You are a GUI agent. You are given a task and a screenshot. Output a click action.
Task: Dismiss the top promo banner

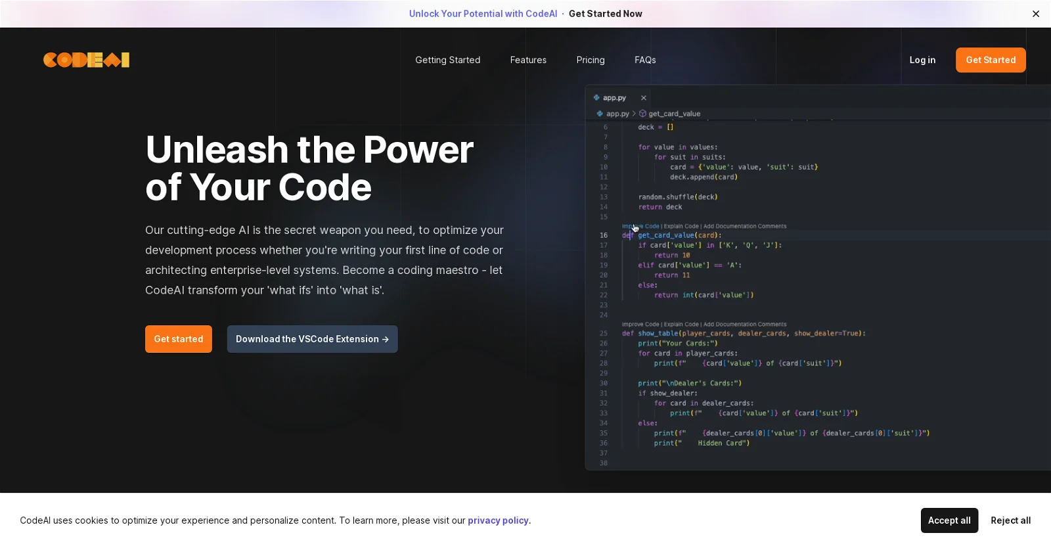point(1035,14)
